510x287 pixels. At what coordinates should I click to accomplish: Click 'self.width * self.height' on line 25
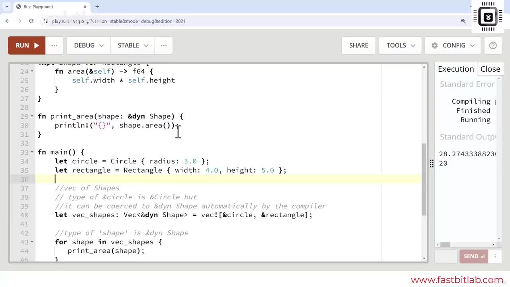[124, 81]
